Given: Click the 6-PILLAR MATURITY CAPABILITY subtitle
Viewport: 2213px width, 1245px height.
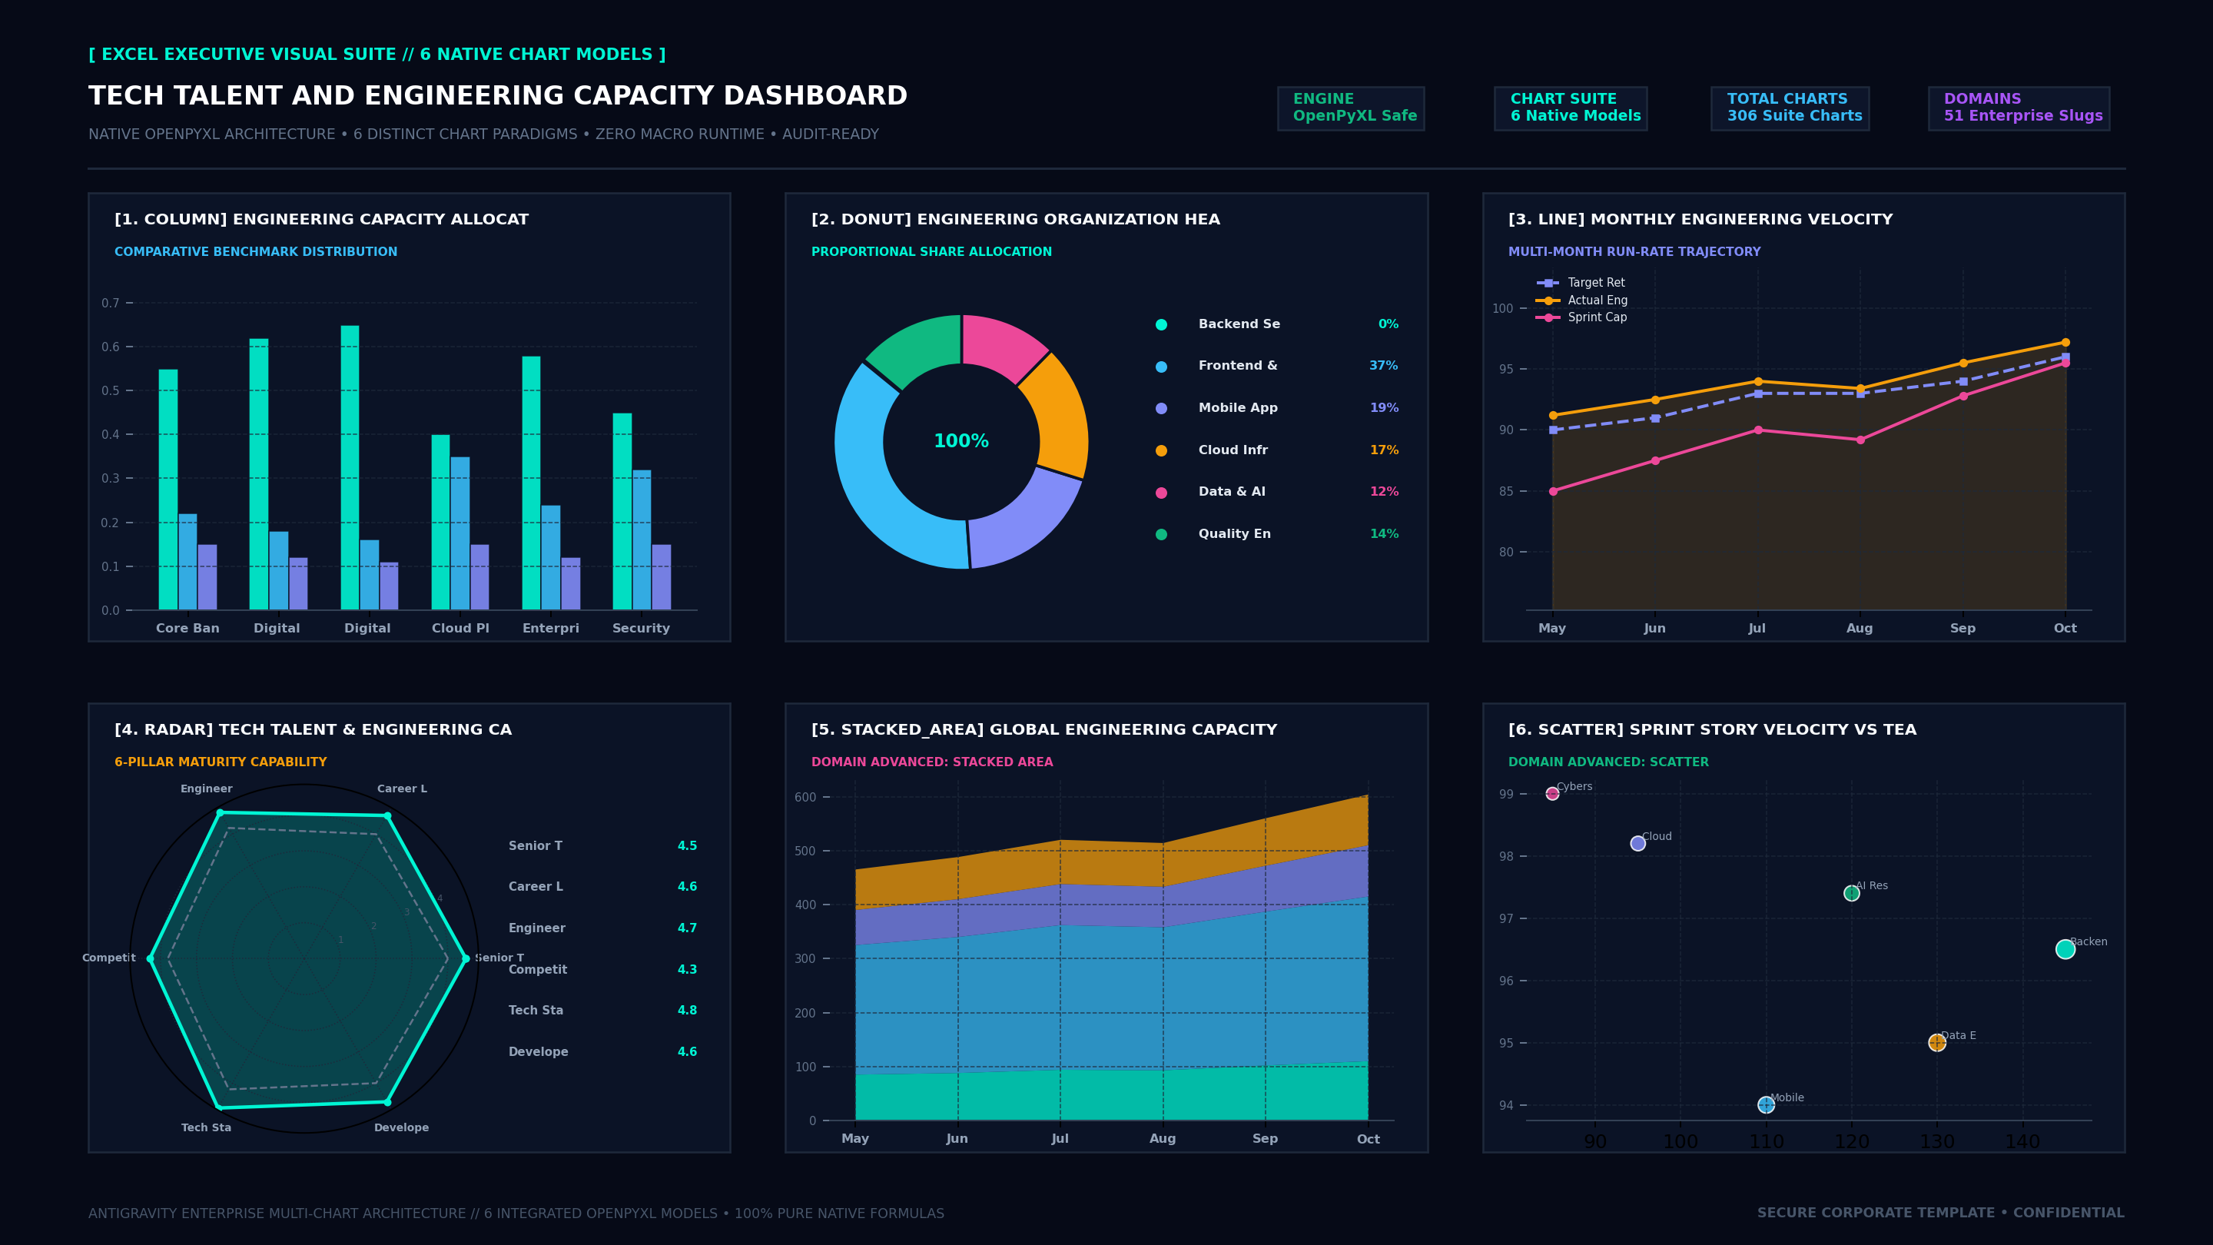Looking at the screenshot, I should click(x=221, y=762).
